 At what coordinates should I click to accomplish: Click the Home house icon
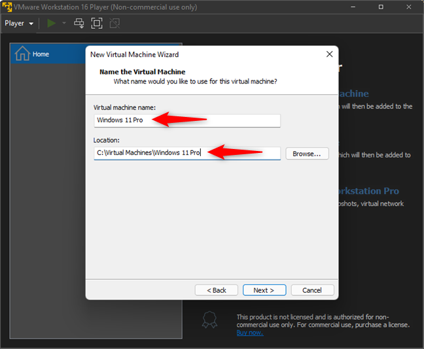(x=22, y=54)
